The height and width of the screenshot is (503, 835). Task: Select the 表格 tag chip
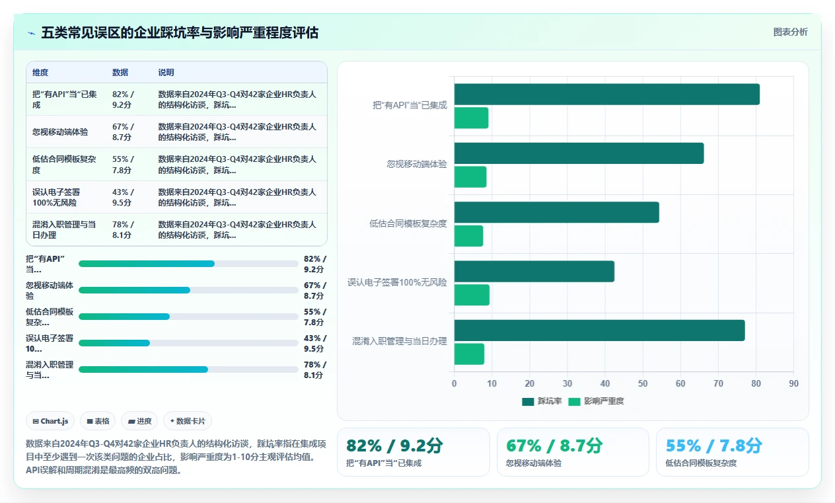(x=98, y=421)
